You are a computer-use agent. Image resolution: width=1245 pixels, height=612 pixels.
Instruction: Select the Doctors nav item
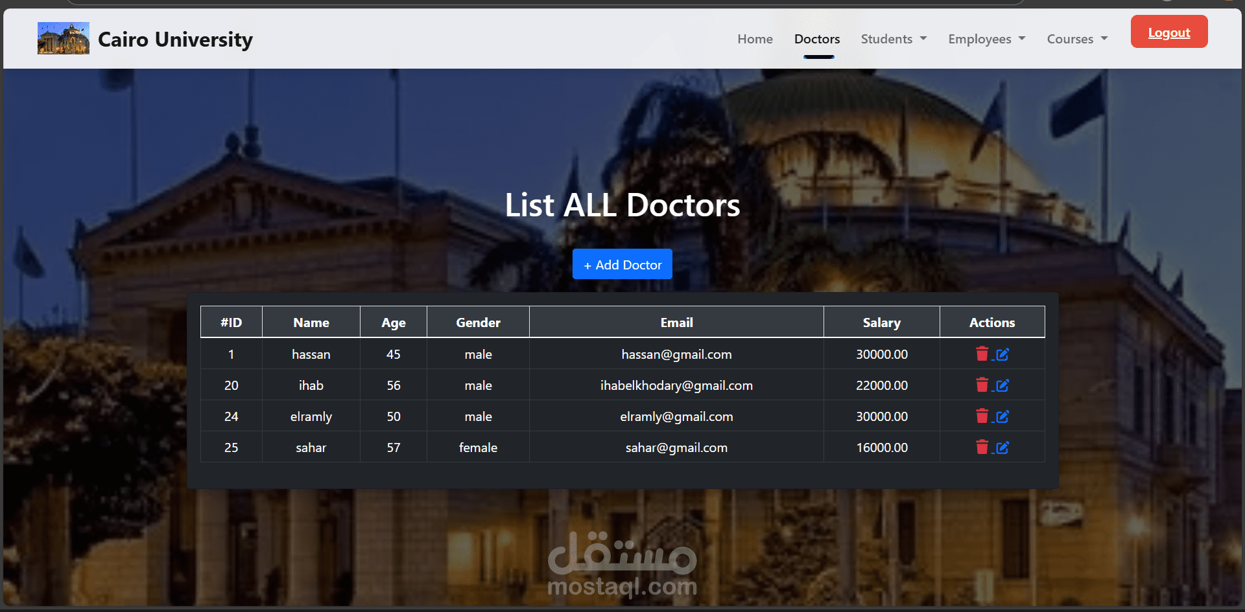click(x=817, y=39)
